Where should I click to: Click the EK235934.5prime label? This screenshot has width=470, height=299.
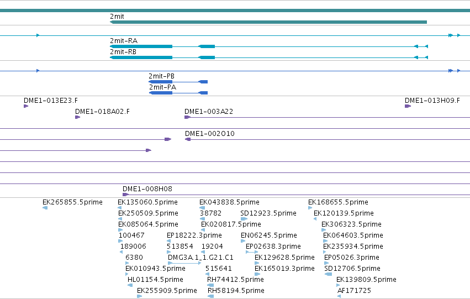tap(353, 246)
